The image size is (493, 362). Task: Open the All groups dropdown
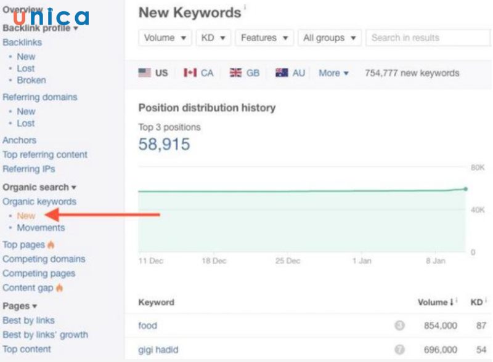[x=329, y=38]
